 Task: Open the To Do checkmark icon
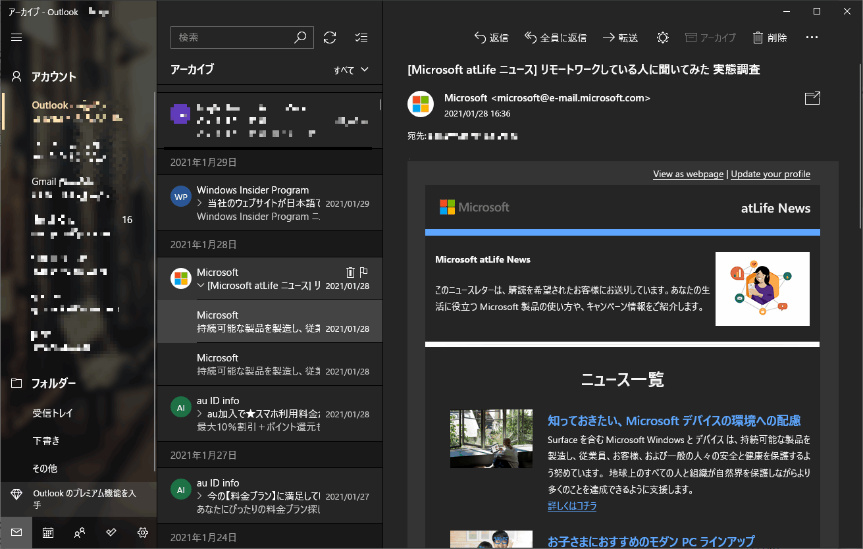(x=111, y=533)
